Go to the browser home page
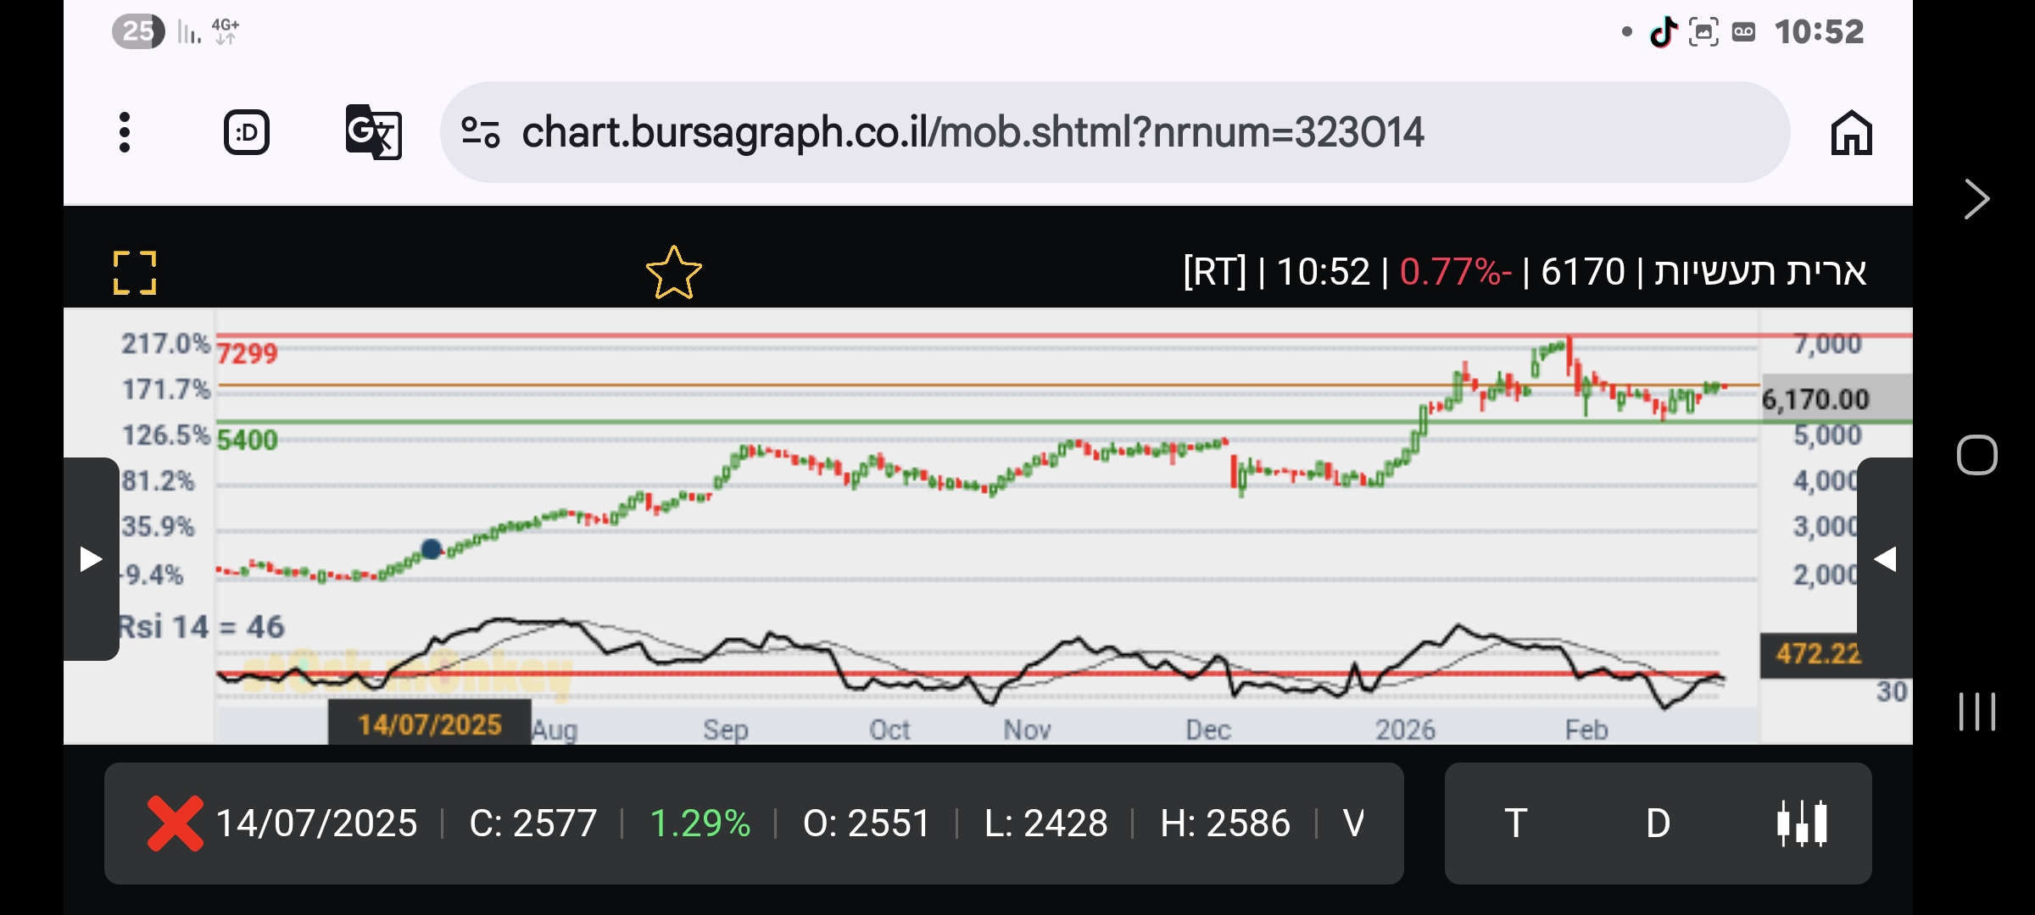The width and height of the screenshot is (2035, 915). click(1850, 132)
